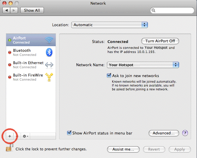Screen dimensions: 197x158
Task: Open the Location dropdown set to Automatic
Action: [110, 25]
